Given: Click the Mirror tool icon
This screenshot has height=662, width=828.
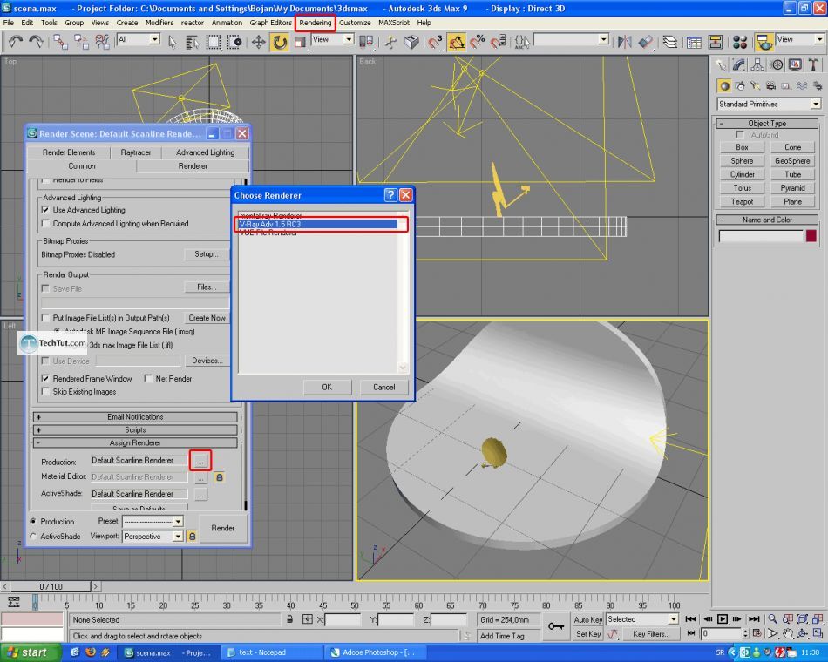Looking at the screenshot, I should [625, 42].
